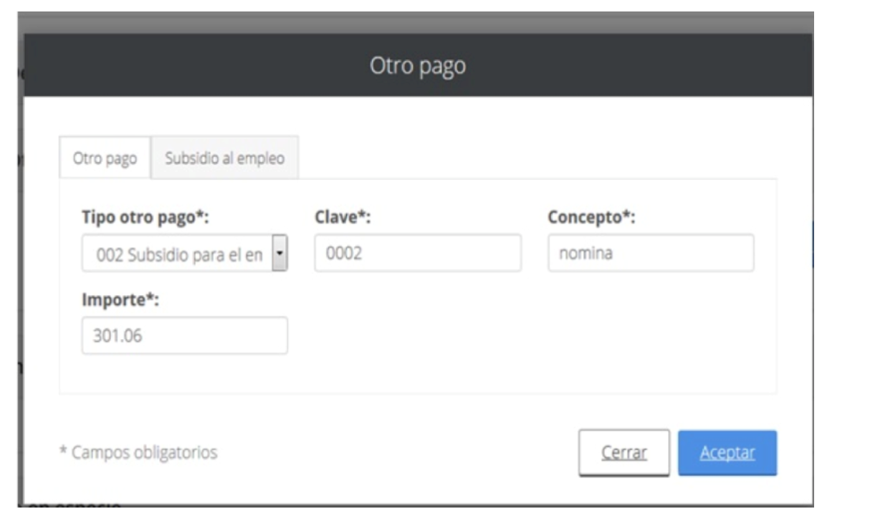
Task: Click the "Tipo otro pago*:" label
Action: [x=145, y=218]
